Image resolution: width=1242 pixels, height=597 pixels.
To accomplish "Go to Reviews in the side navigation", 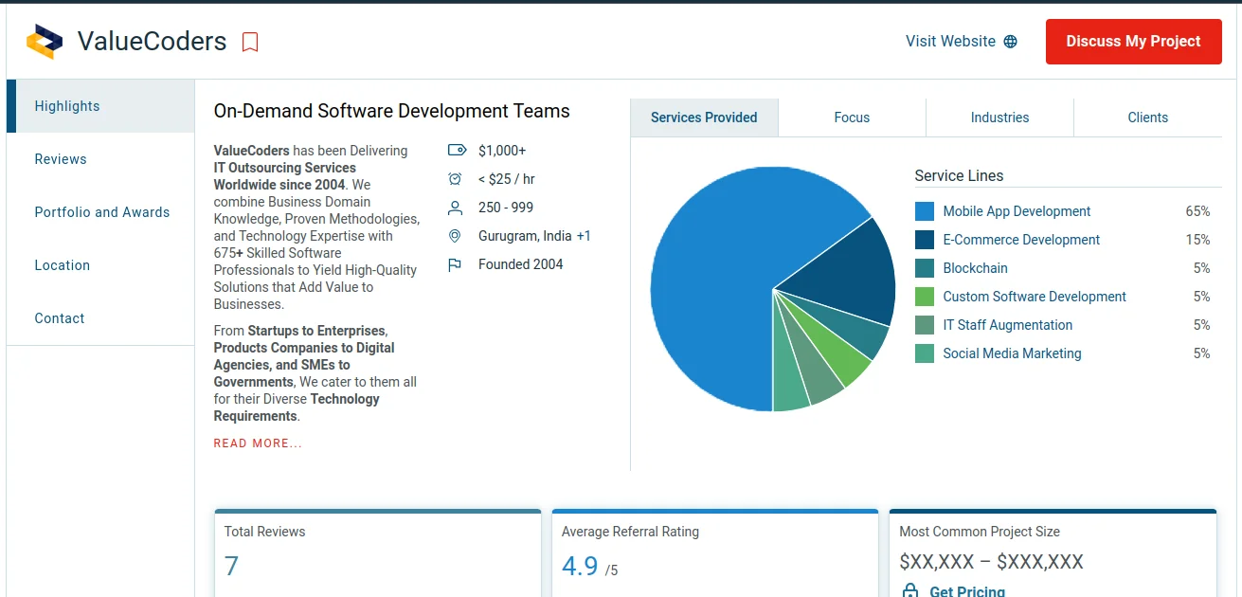I will 100,159.
